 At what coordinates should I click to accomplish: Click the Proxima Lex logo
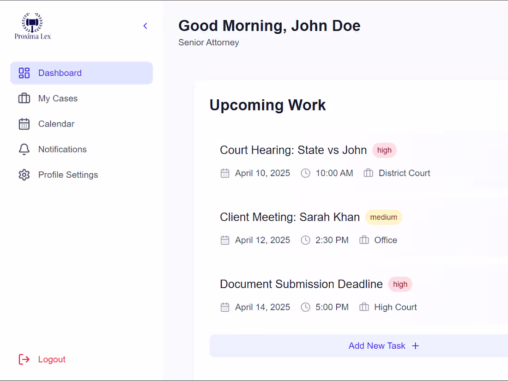[x=32, y=26]
